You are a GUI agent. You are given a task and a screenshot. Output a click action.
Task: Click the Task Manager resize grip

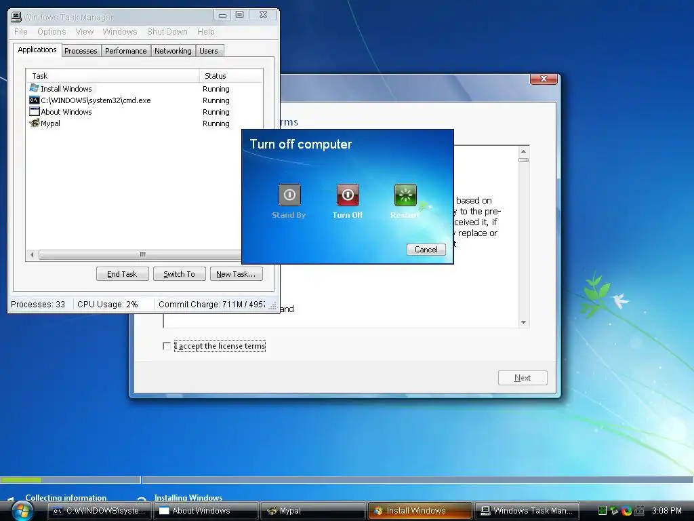272,306
